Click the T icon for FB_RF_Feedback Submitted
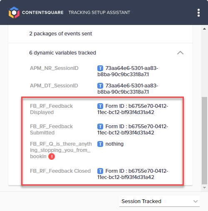 point(100,127)
